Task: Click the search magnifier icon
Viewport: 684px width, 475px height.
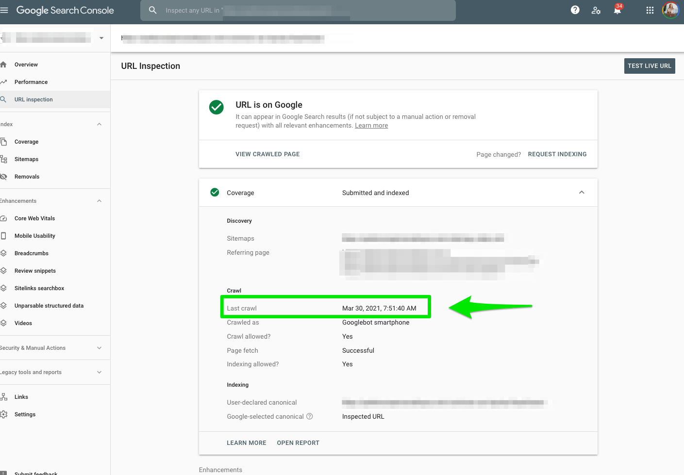Action: (152, 10)
